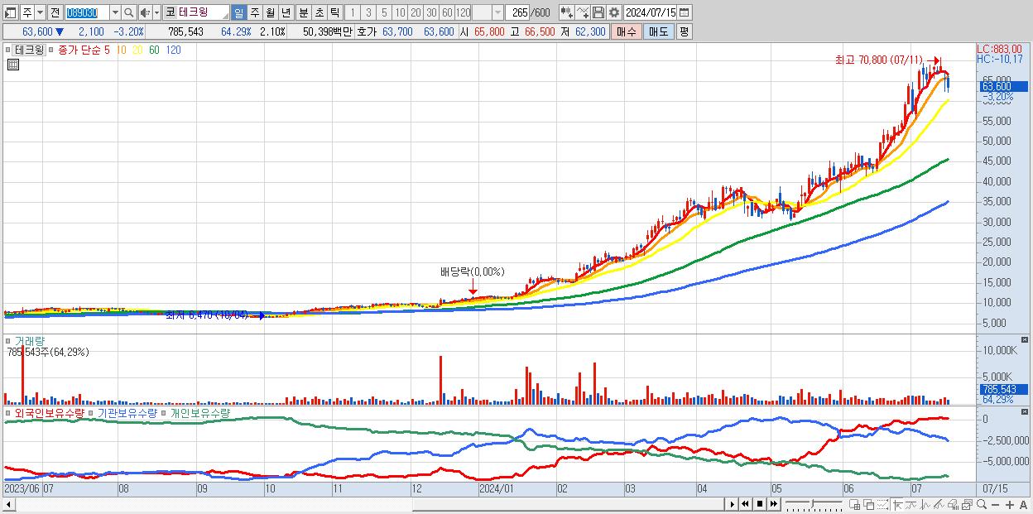Image resolution: width=1033 pixels, height=514 pixels.
Task: Click the dashed range selection icon
Action: click(x=882, y=504)
